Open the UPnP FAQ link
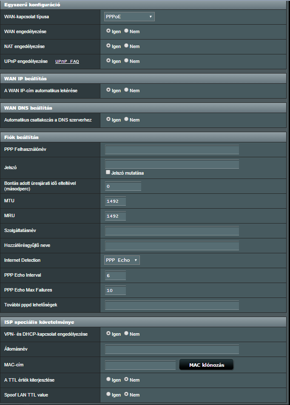This screenshot has width=290, height=405. [67, 62]
